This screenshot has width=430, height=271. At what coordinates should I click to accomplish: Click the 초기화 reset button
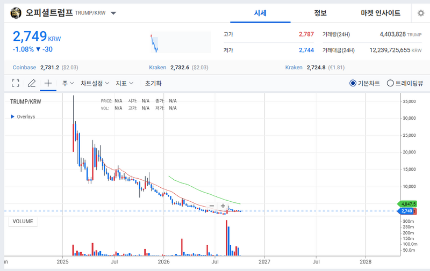[x=153, y=83]
